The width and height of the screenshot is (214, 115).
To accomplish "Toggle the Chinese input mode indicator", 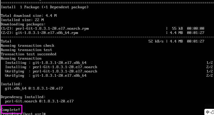I will pos(208,112).
